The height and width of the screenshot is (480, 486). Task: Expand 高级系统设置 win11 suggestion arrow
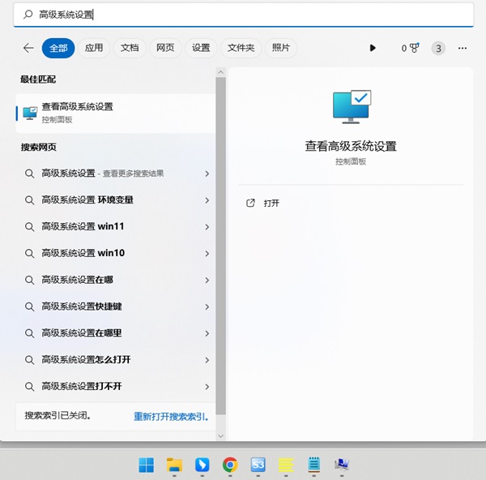pyautogui.click(x=207, y=227)
